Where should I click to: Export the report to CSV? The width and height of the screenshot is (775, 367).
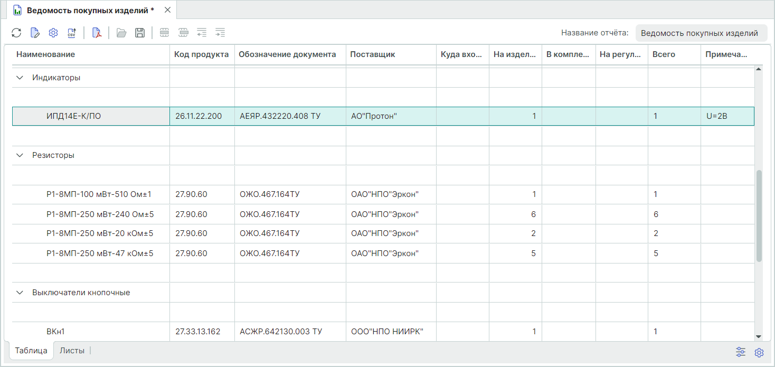72,33
